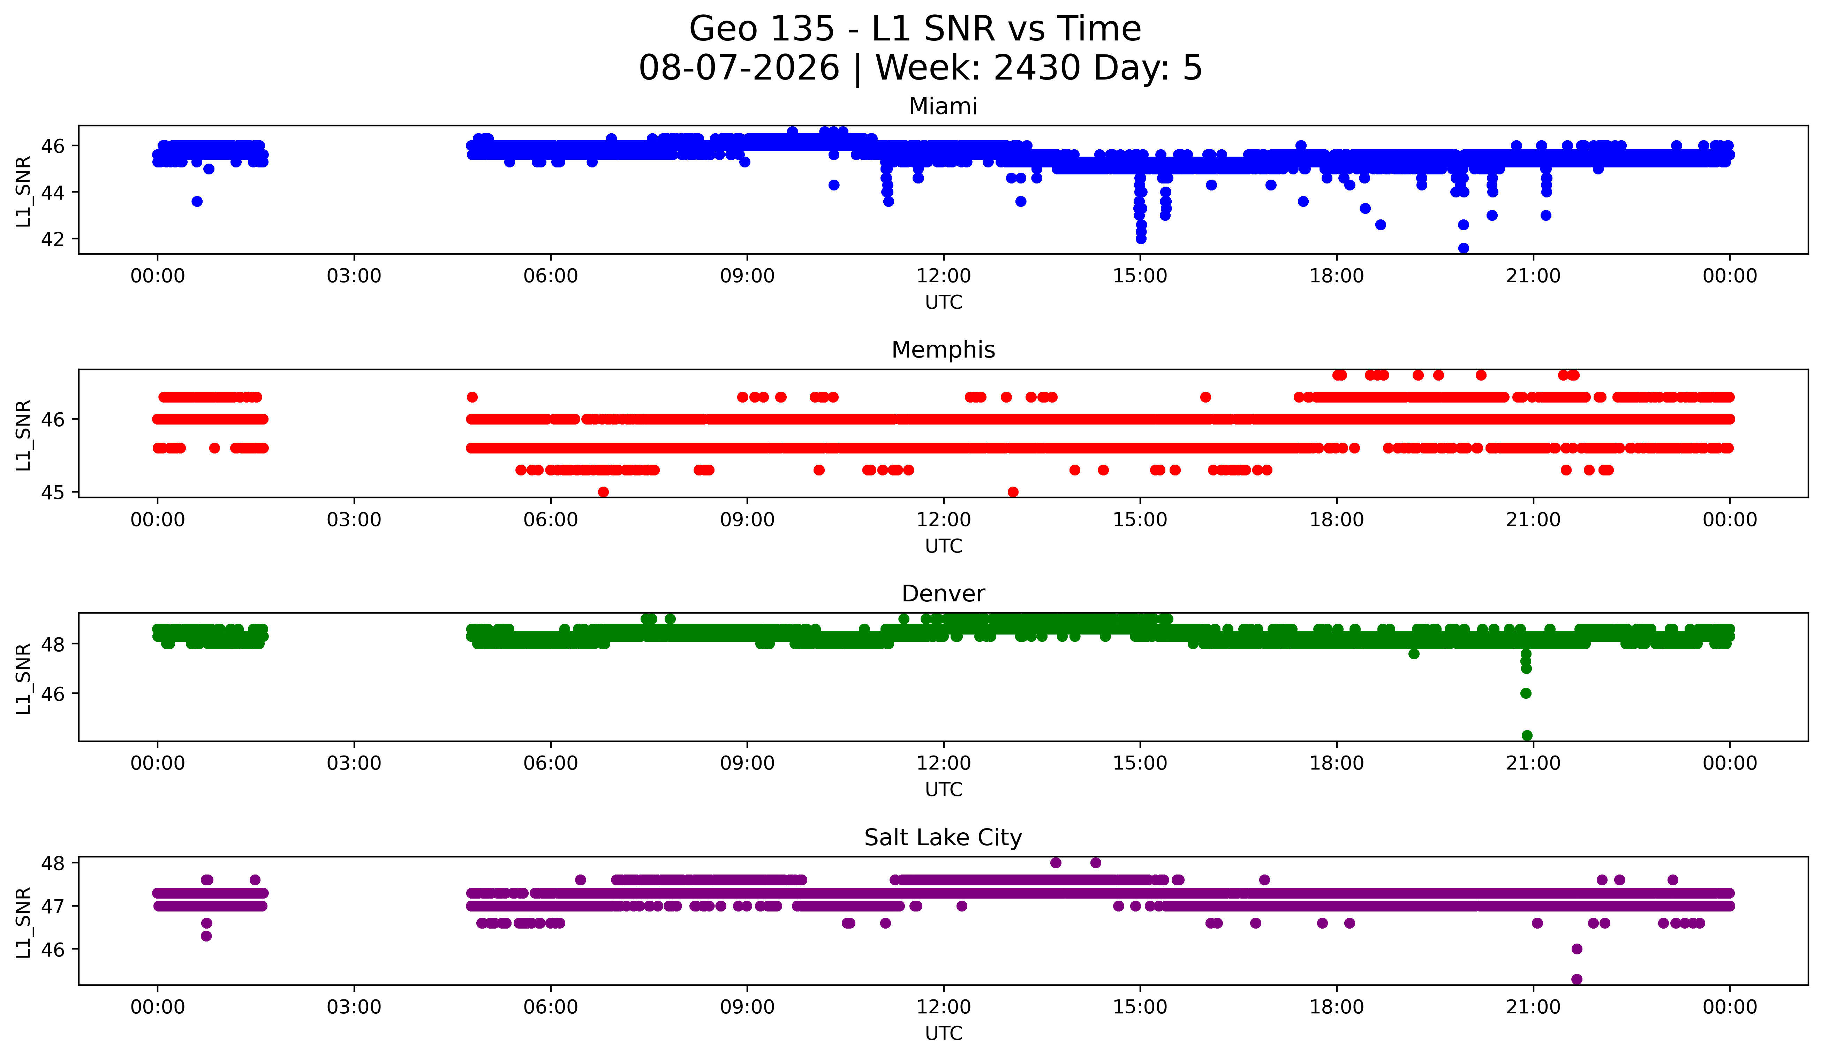This screenshot has height=1058, width=1822.
Task: Click the L1_SNR y-axis label of Memphis plot
Action: pyautogui.click(x=23, y=435)
